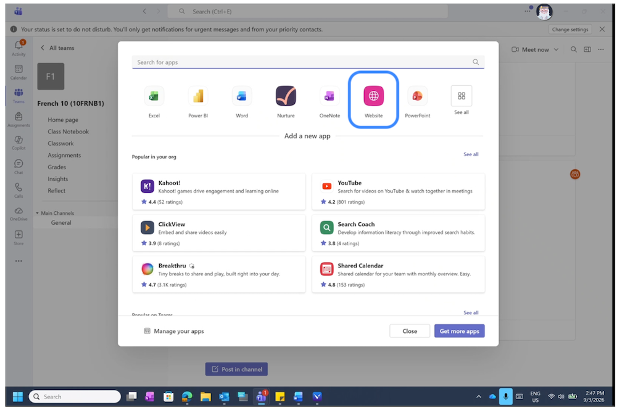Image resolution: width=617 pixels, height=412 pixels.
Task: Click Post in channel button
Action: tap(236, 369)
